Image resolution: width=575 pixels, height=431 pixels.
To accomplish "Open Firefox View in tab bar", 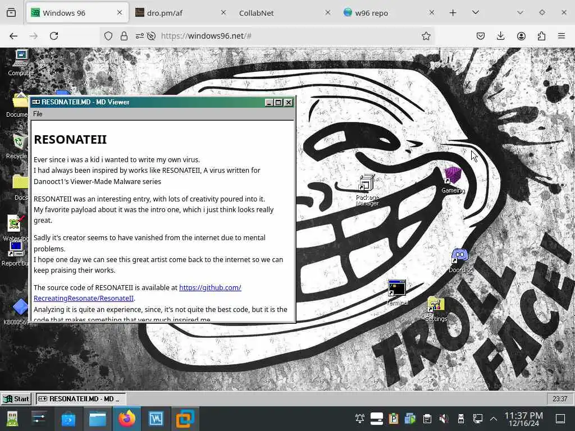I will tap(11, 13).
